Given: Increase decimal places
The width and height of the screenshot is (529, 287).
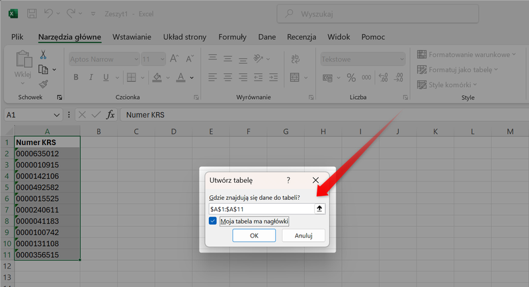Looking at the screenshot, I should click(x=384, y=78).
